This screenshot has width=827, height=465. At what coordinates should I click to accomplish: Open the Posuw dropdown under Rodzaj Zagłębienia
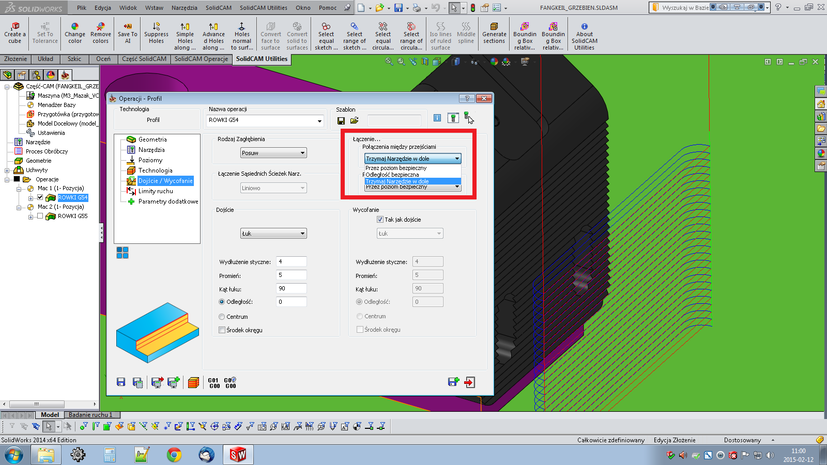point(273,153)
